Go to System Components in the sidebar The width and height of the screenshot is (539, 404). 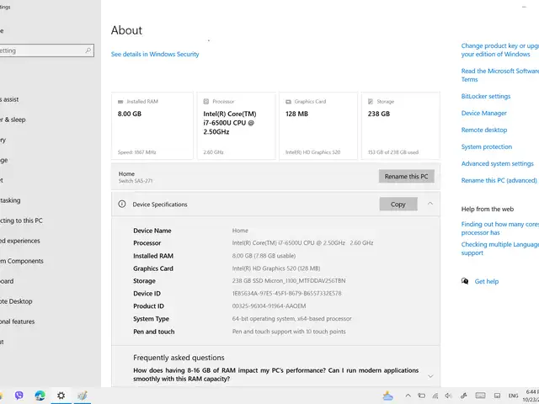click(x=22, y=261)
